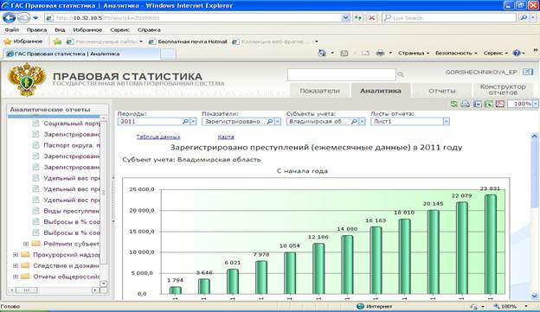Switch to the Показатели tab

pos(319,91)
